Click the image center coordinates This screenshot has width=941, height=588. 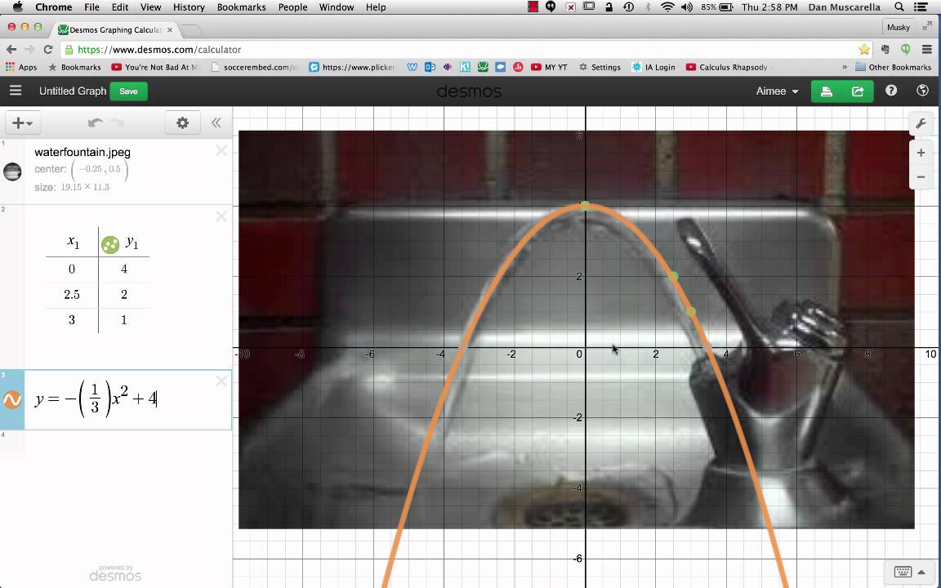tap(100, 170)
